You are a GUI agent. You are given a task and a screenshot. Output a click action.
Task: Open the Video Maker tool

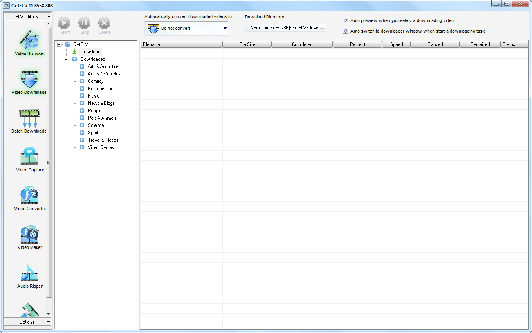click(x=29, y=236)
